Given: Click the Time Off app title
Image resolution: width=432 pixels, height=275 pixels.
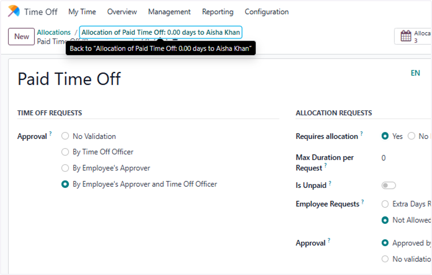Looking at the screenshot, I should coord(41,12).
